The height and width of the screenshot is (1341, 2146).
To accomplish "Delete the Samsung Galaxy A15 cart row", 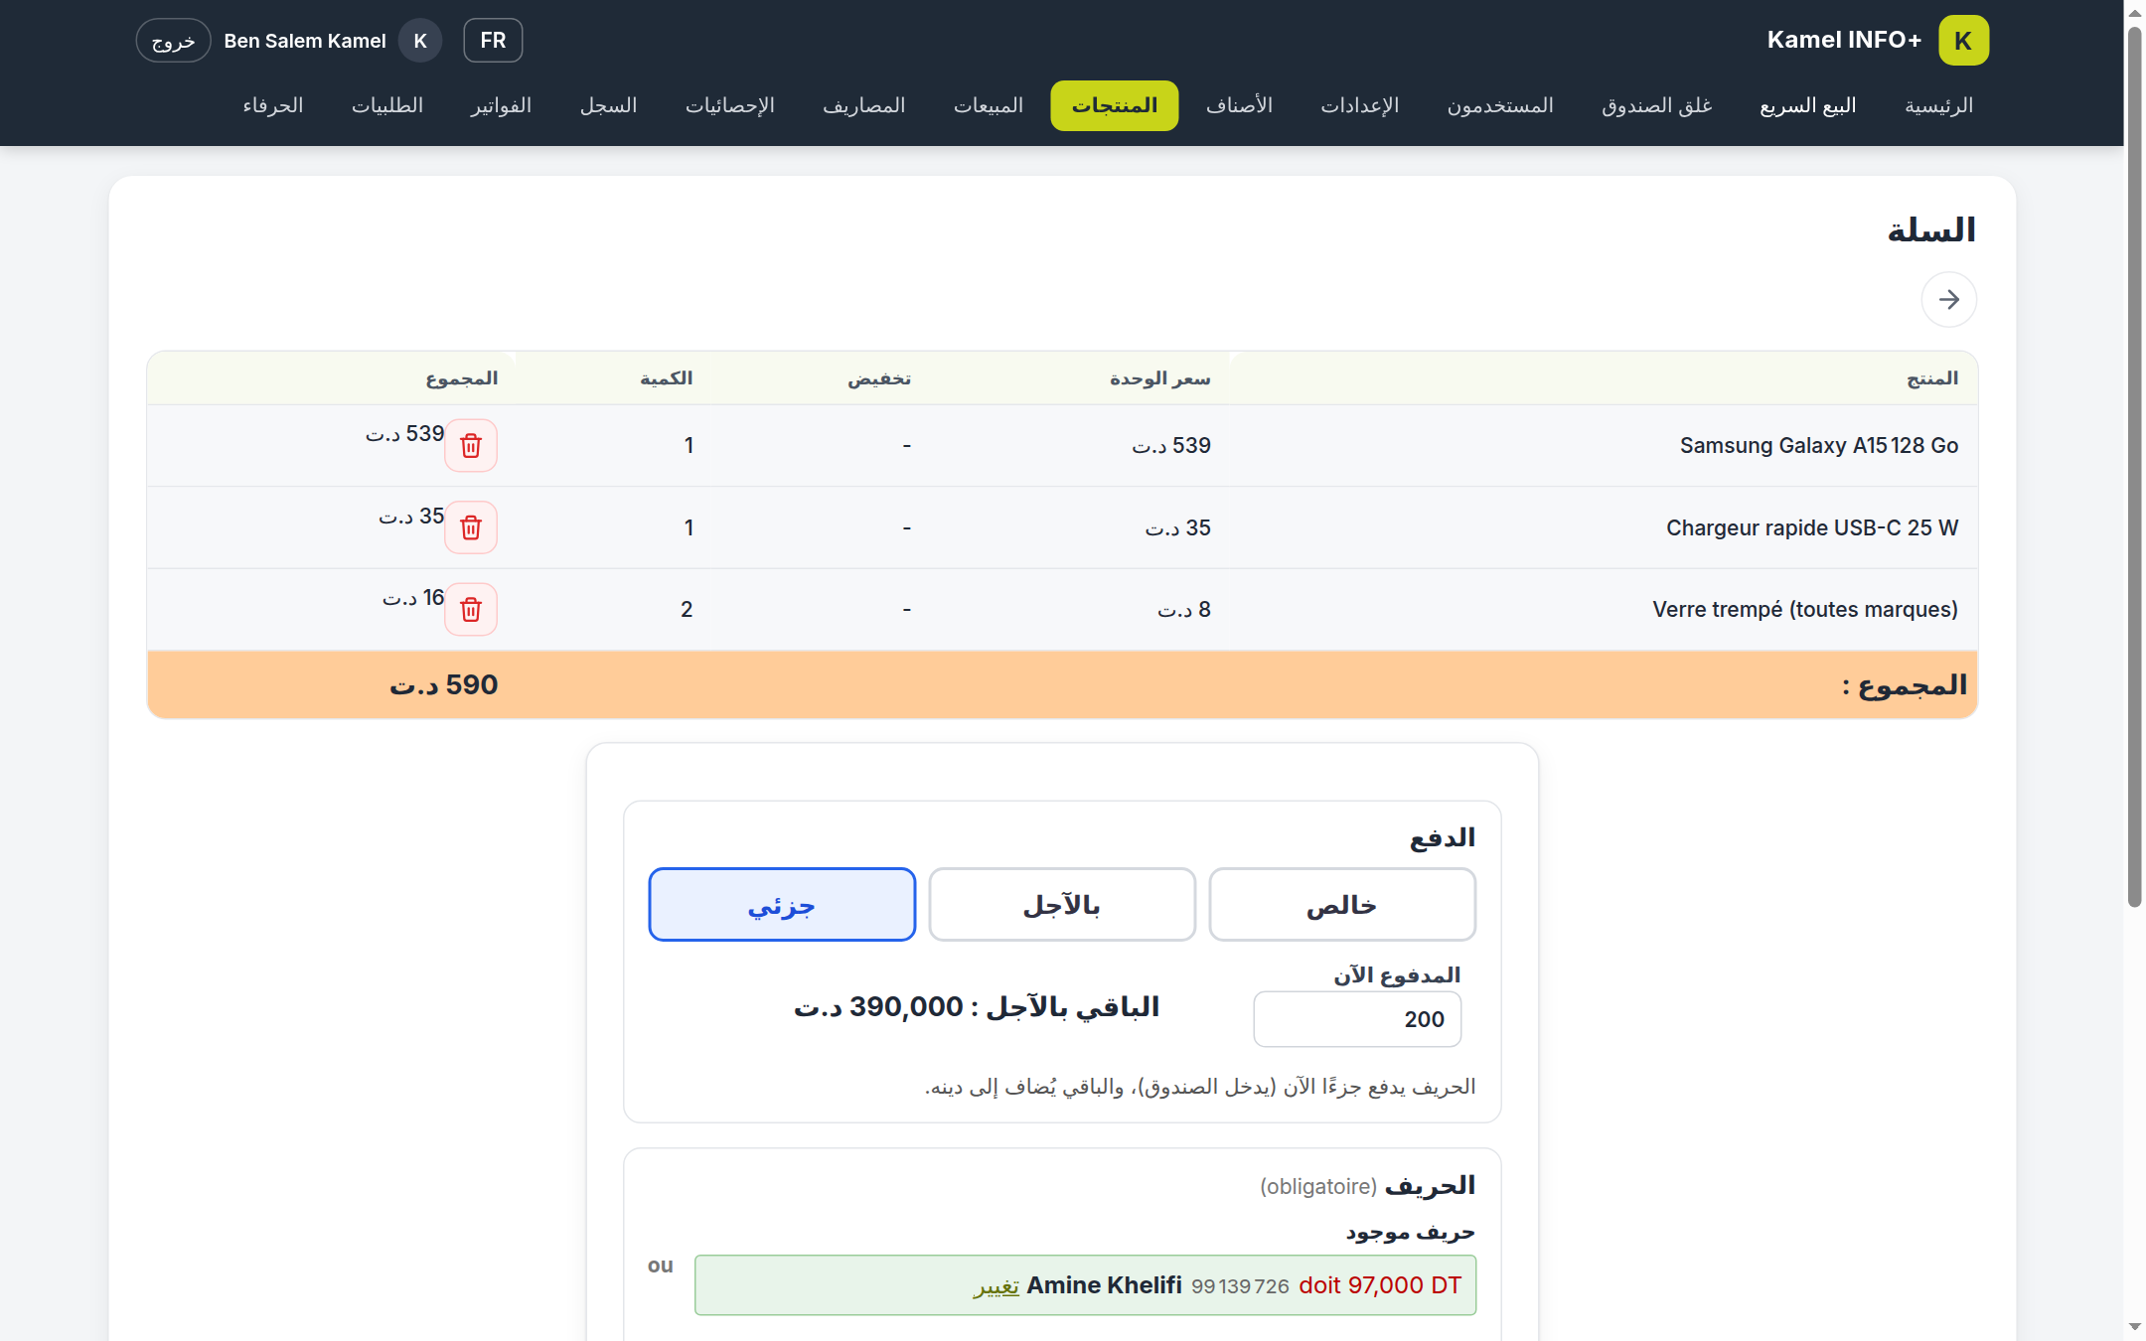I will pyautogui.click(x=471, y=445).
